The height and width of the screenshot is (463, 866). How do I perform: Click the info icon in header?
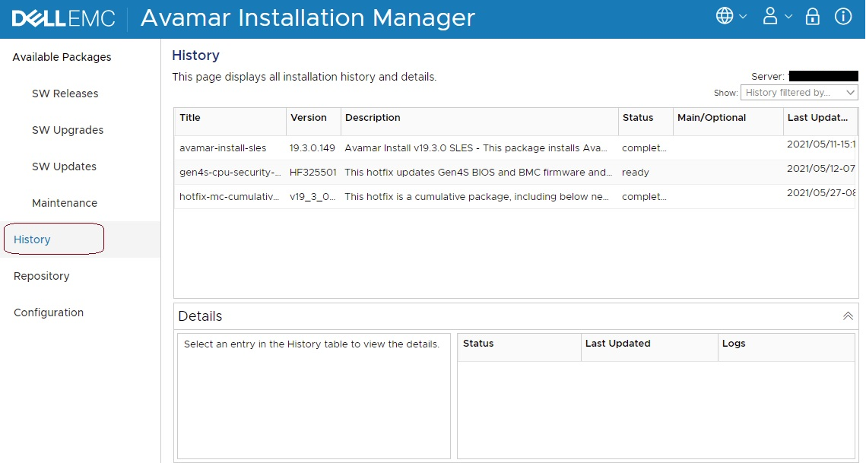click(x=843, y=17)
